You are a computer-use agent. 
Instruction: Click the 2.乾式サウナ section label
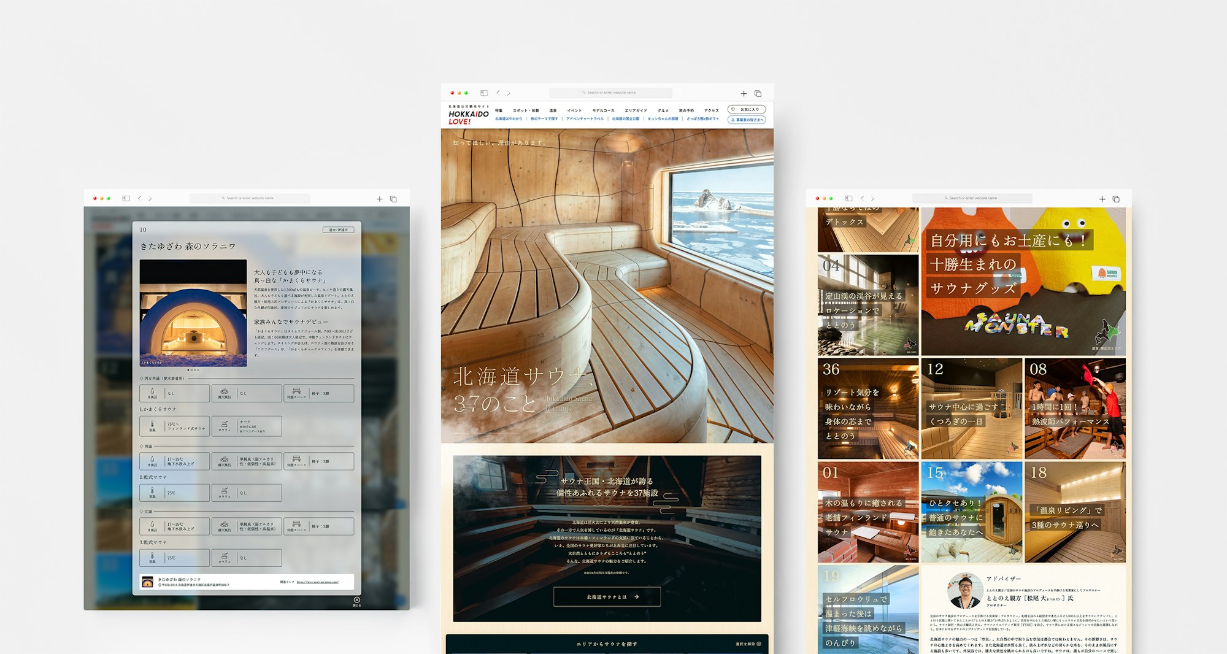tap(153, 477)
